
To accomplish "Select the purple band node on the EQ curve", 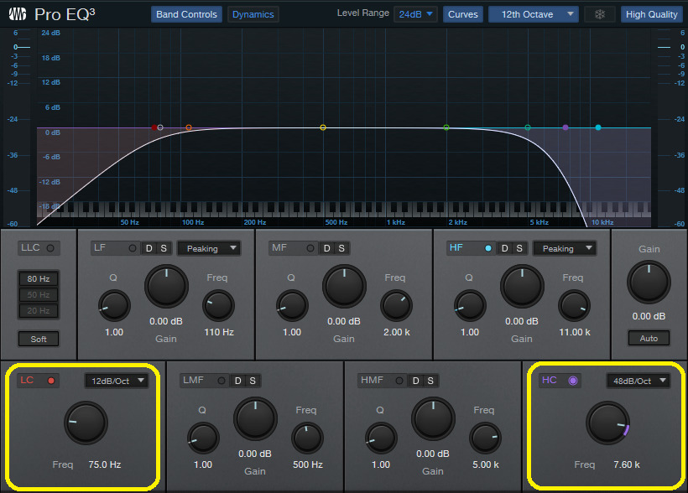I will [x=564, y=126].
